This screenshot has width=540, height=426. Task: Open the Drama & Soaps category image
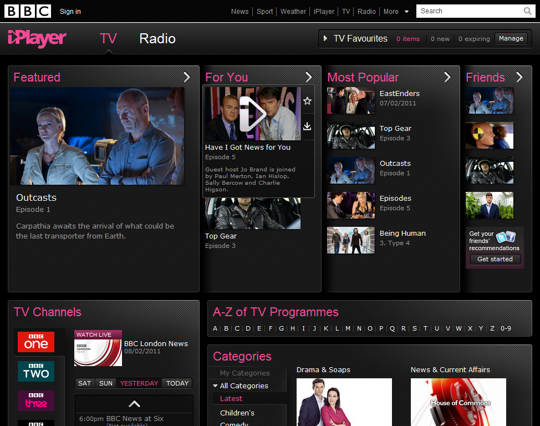click(x=344, y=402)
